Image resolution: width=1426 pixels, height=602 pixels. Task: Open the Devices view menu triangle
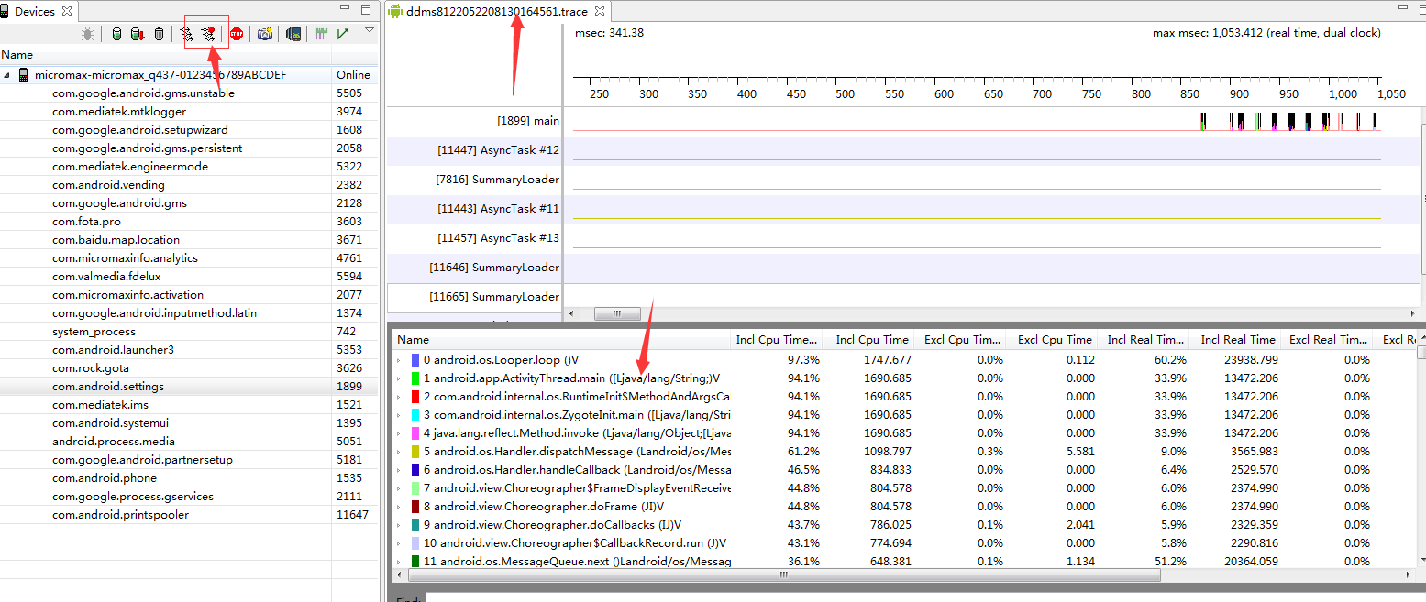click(369, 30)
